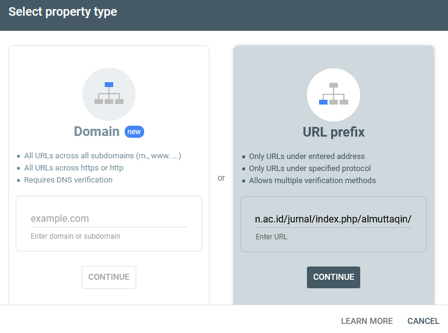Click "Only URLs under specified protocol" bullet

click(310, 169)
